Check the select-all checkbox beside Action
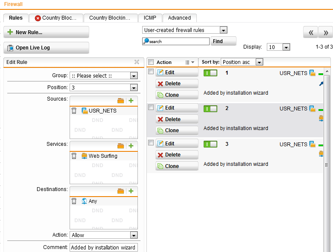The height and width of the screenshot is (252, 333). [151, 62]
